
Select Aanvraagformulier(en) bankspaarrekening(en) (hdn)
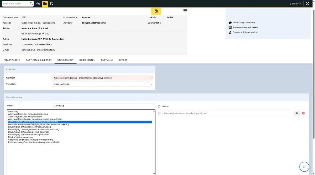coord(80,119)
